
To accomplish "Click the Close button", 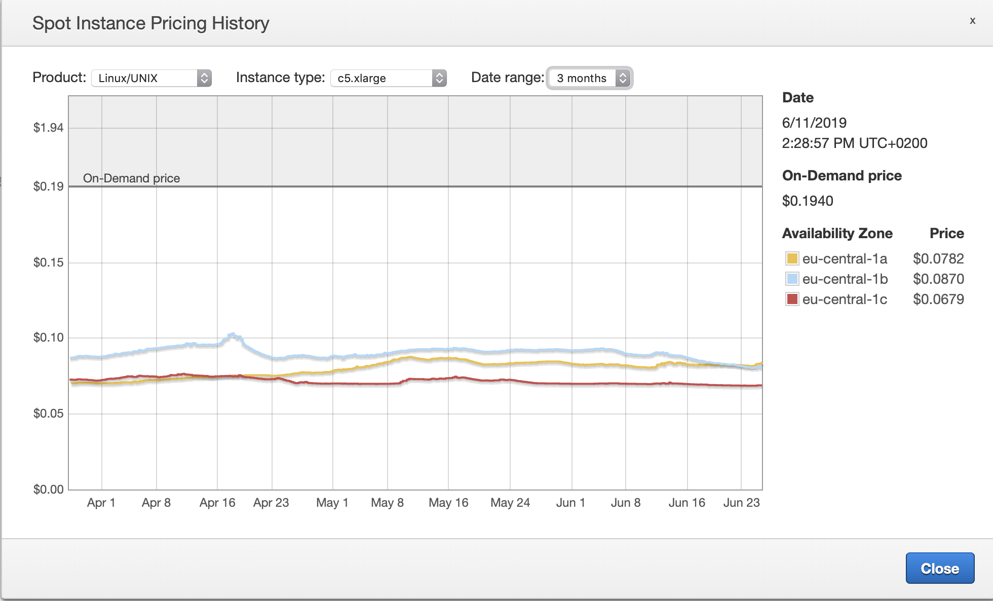I will point(939,568).
